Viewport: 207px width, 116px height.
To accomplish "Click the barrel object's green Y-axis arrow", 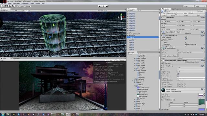I will click(x=54, y=24).
